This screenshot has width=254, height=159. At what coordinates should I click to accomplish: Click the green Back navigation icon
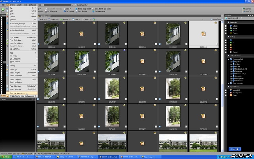[3, 9]
